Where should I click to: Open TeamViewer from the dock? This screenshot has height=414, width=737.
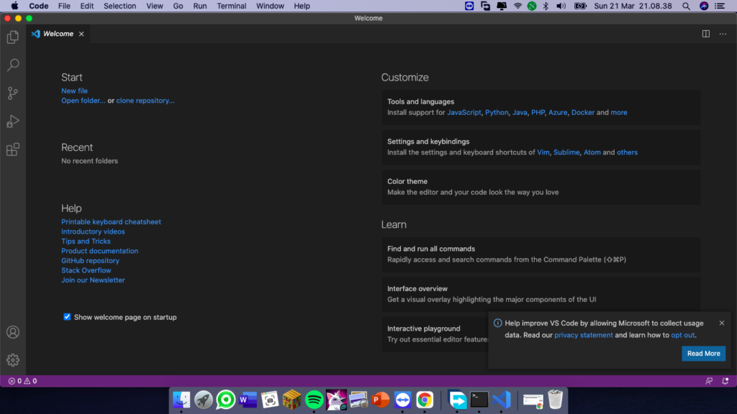(x=402, y=400)
